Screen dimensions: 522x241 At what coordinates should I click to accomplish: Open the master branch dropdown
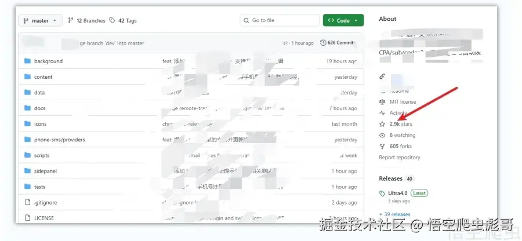click(40, 21)
